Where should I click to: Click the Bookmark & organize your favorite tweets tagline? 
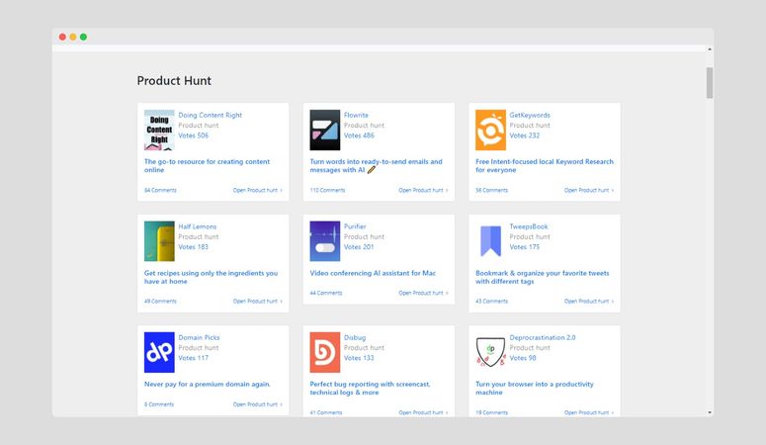point(543,277)
